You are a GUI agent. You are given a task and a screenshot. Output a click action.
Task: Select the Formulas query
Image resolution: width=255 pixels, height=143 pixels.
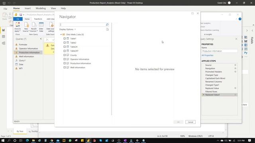(x=23, y=44)
